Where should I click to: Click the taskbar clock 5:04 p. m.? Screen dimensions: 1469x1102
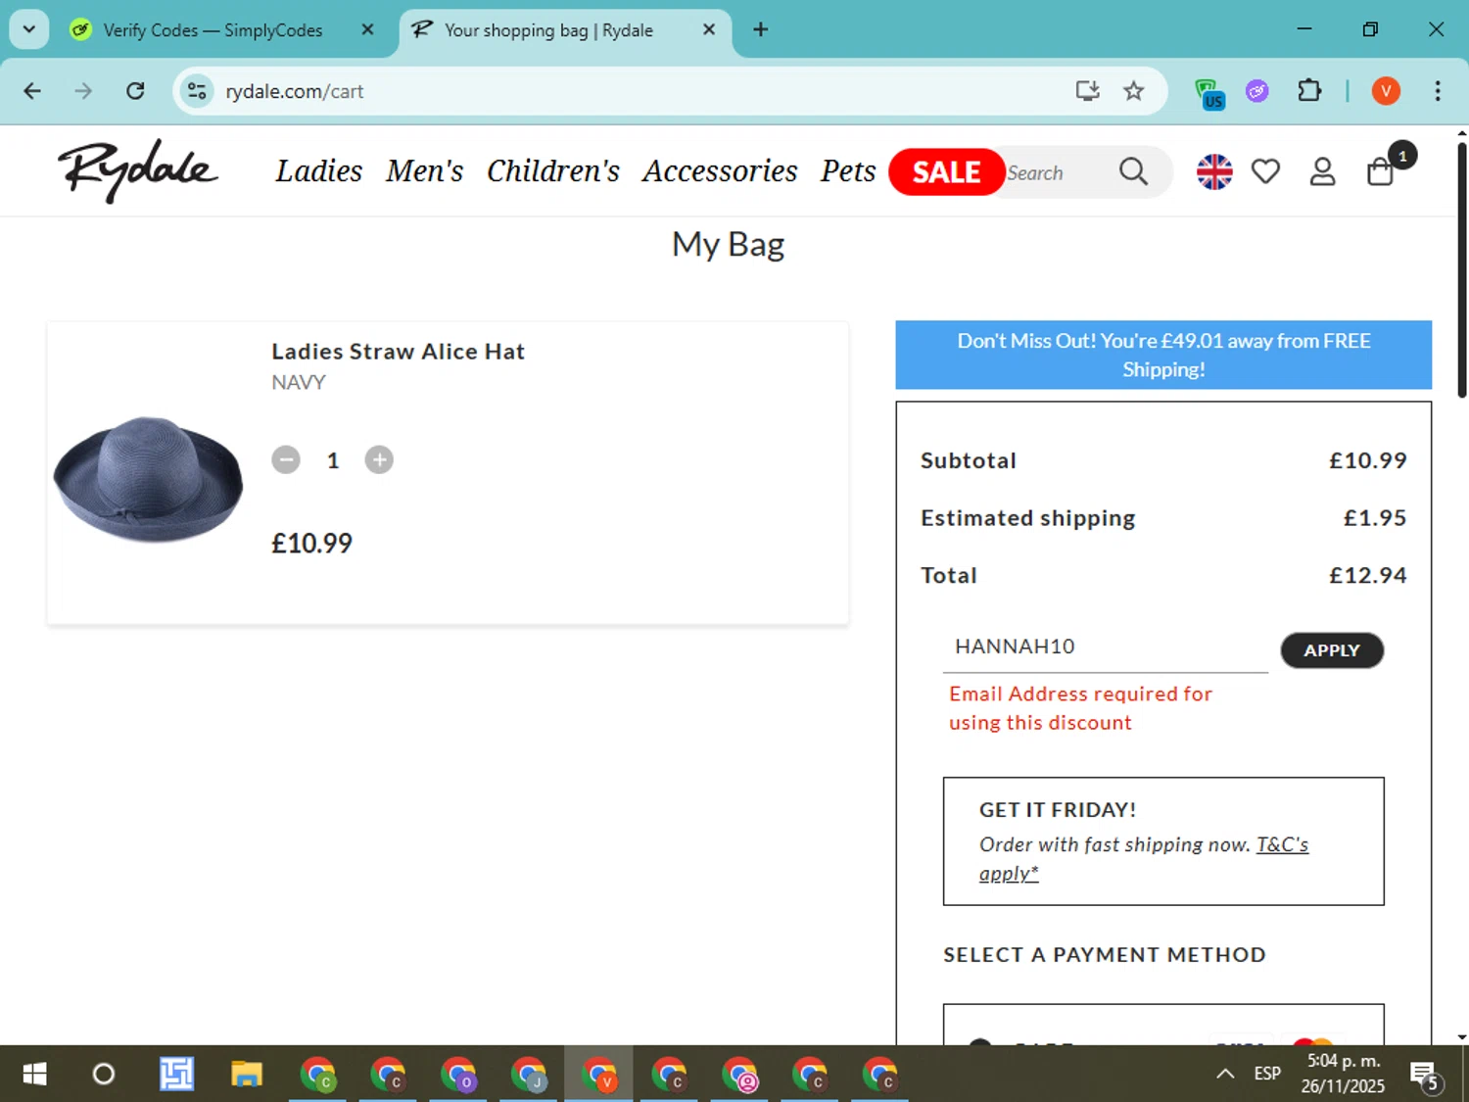pos(1343,1074)
